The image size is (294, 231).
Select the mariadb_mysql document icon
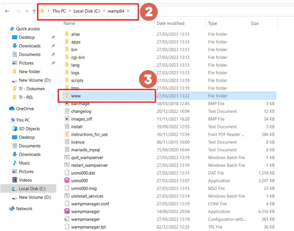[67, 150]
